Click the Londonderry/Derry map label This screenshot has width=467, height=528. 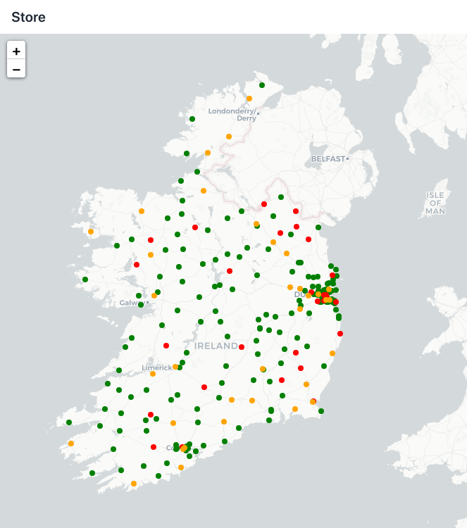(232, 115)
